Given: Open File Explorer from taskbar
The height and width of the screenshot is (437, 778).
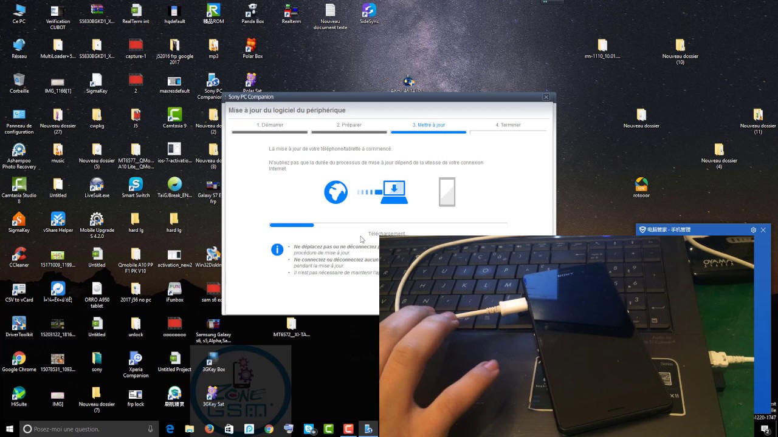Looking at the screenshot, I should (x=190, y=429).
